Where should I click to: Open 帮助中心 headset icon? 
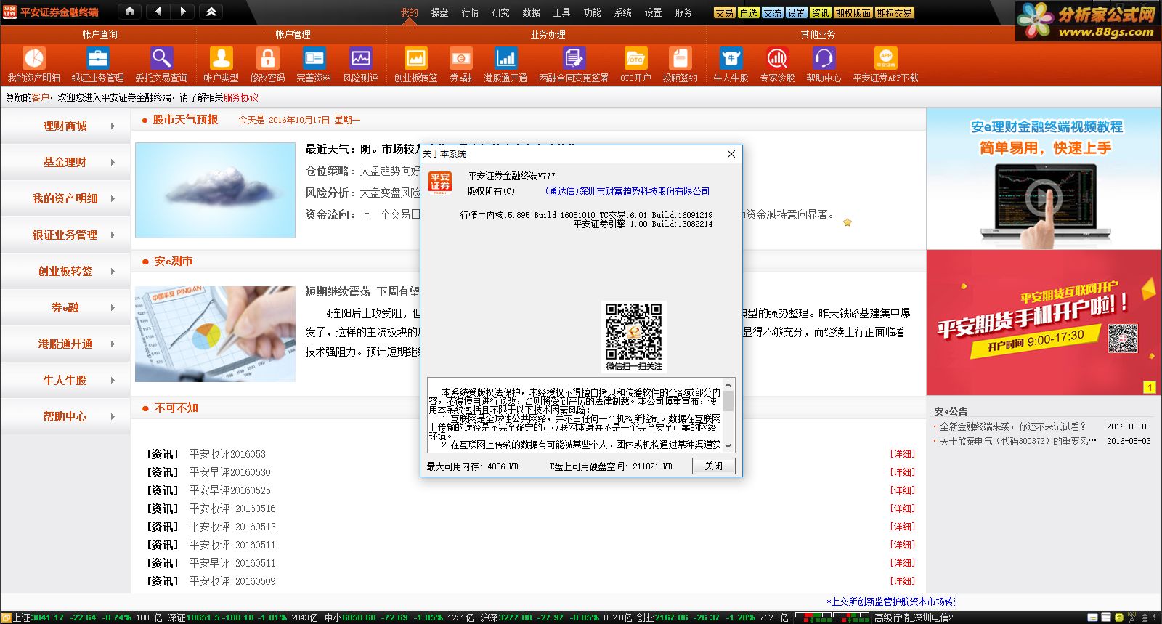[824, 58]
